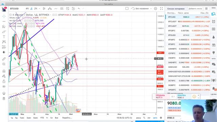Viewport: 217px width, 122px height.
Task: Hide all drawings with the eye icon
Action: pos(4,86)
